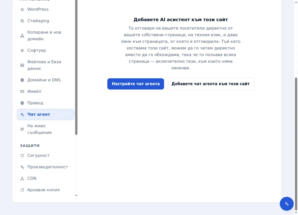This screenshot has width=298, height=215.
Task: Open the floating AI assistant sparkle button
Action: point(286,204)
